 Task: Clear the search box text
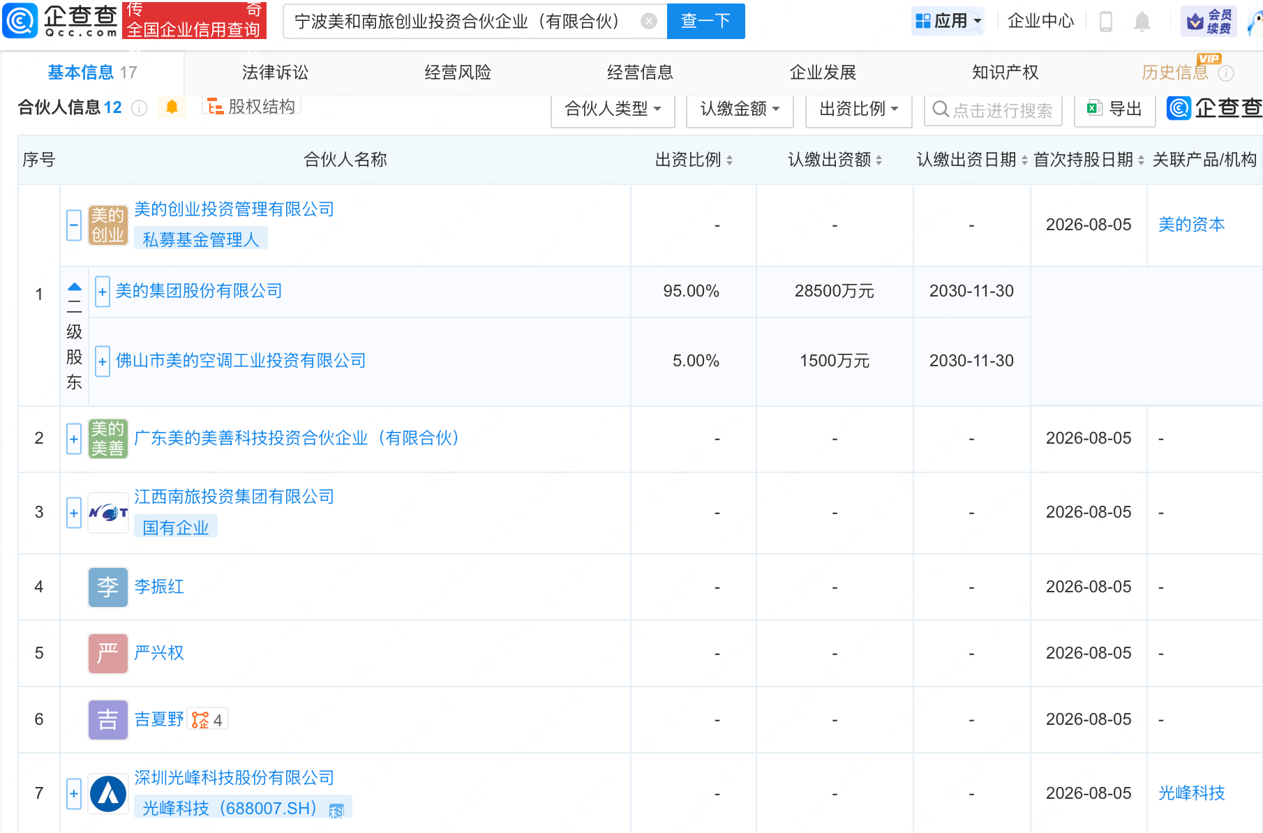649,21
